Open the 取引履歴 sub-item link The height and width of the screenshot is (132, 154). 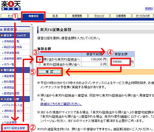[9, 82]
